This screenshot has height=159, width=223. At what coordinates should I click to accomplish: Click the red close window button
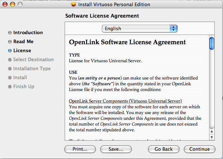[5, 4]
